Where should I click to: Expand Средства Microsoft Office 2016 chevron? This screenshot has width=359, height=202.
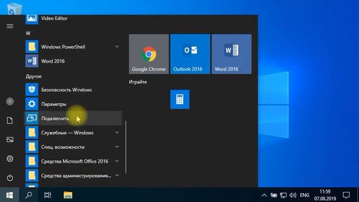(117, 161)
